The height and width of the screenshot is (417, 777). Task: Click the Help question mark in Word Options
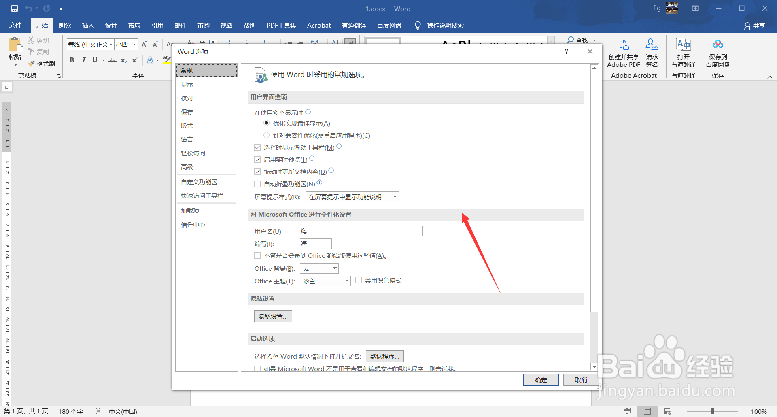566,52
